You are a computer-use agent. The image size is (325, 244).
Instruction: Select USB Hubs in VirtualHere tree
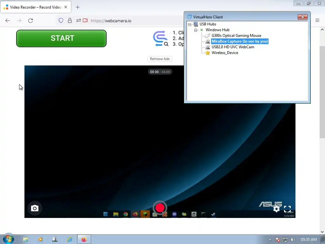point(208,24)
